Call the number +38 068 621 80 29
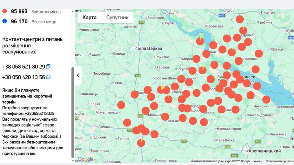 point(23,67)
